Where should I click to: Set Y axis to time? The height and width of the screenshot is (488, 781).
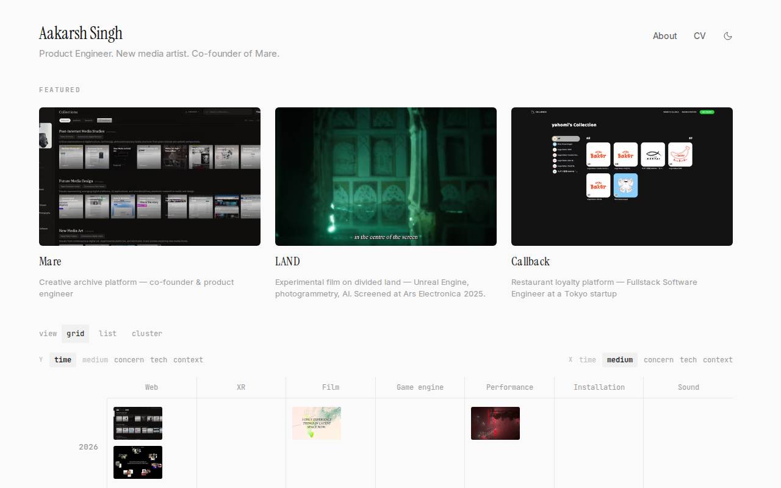[x=63, y=360]
